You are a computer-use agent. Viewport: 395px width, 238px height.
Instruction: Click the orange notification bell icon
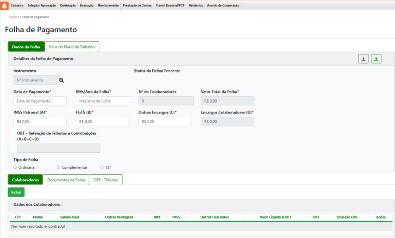click(x=5, y=5)
